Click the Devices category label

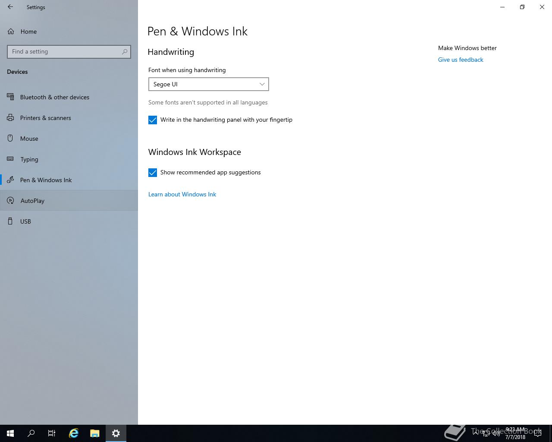17,72
